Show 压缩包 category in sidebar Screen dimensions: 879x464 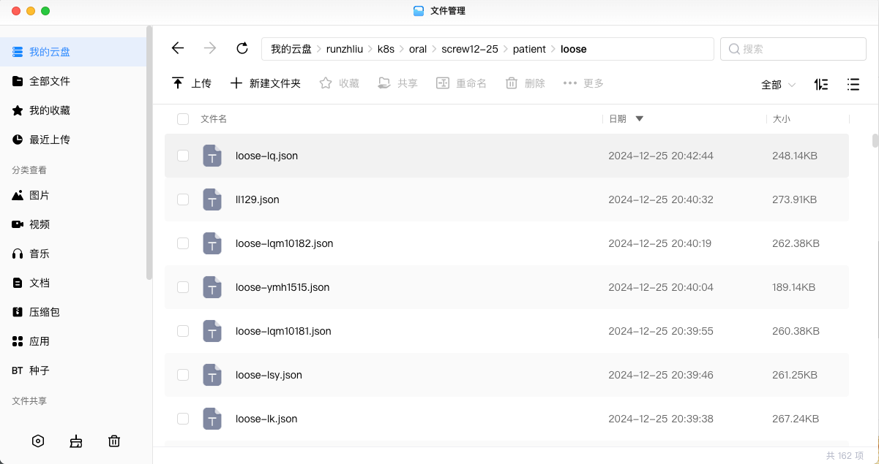(x=72, y=312)
